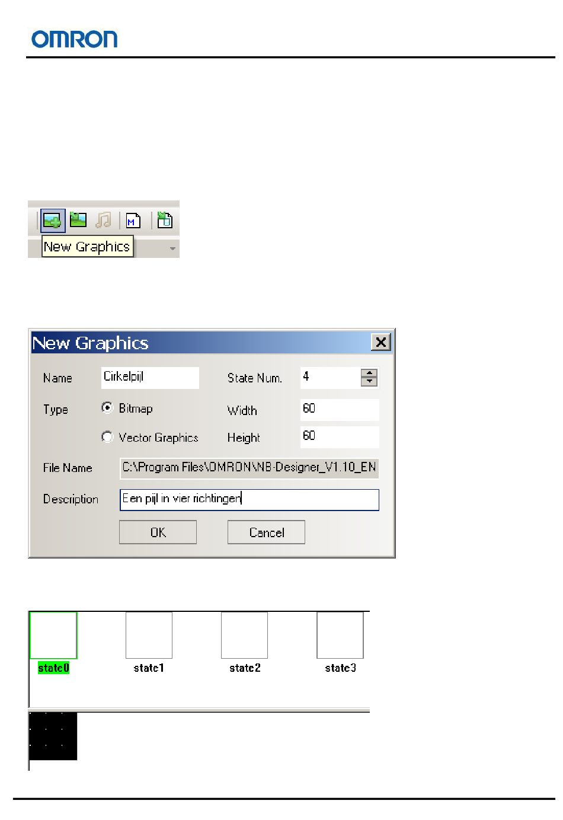The width and height of the screenshot is (563, 820).
Task: Click the File Name path field
Action: pyautogui.click(x=249, y=467)
